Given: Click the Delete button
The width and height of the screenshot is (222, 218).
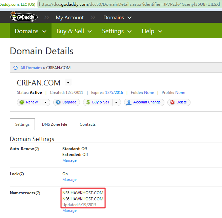Looking at the screenshot, I should point(179,102).
